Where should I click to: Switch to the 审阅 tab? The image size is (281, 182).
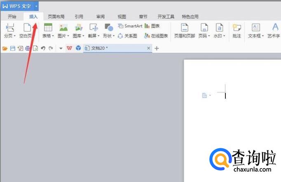101,16
